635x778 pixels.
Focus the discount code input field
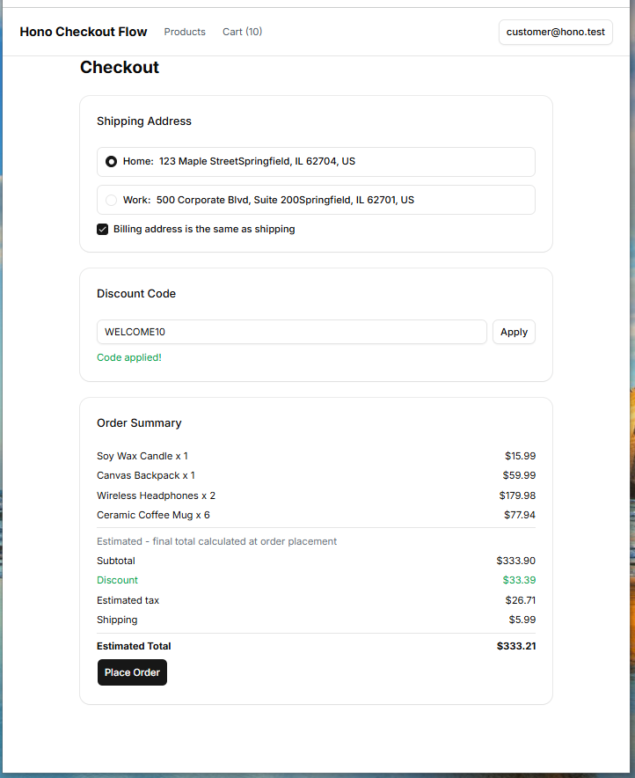[x=292, y=332]
